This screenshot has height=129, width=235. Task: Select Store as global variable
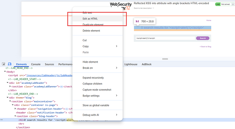tap(97, 105)
